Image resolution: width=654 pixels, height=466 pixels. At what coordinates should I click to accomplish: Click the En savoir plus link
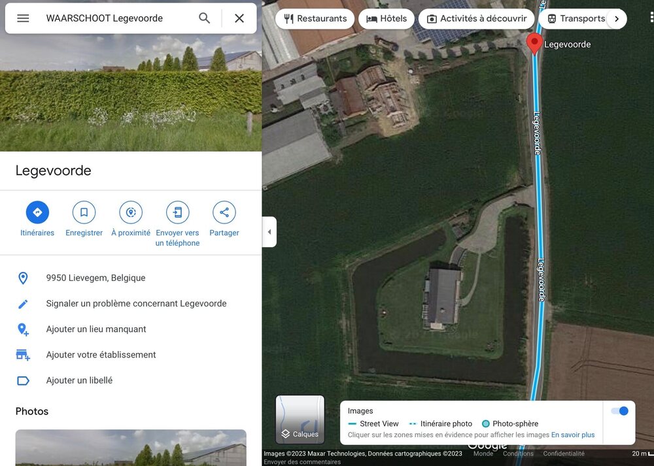(573, 435)
